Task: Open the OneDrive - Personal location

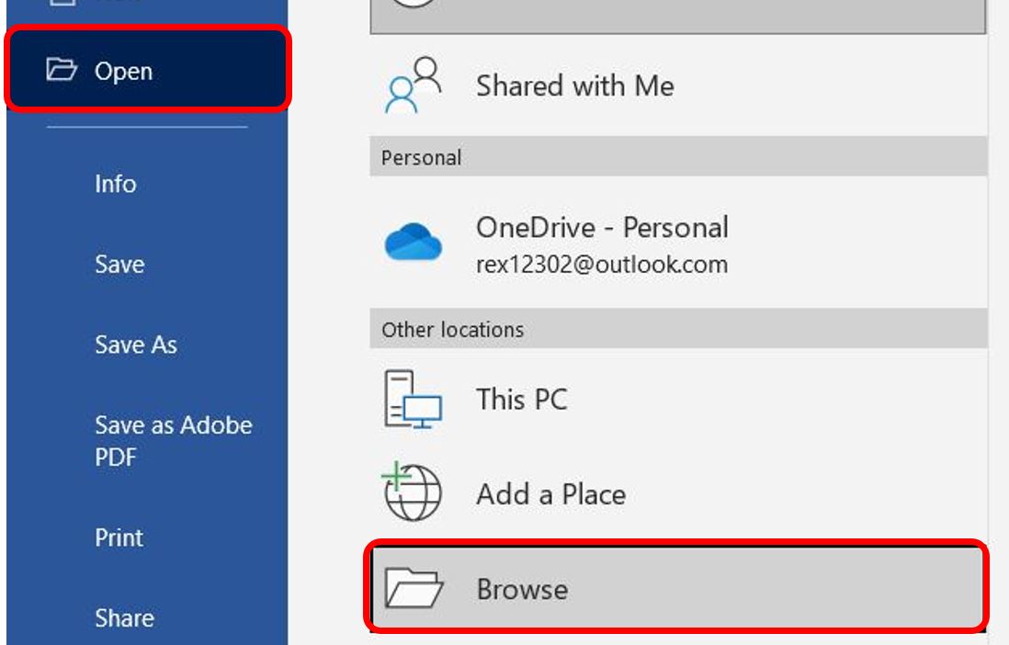Action: tap(602, 227)
